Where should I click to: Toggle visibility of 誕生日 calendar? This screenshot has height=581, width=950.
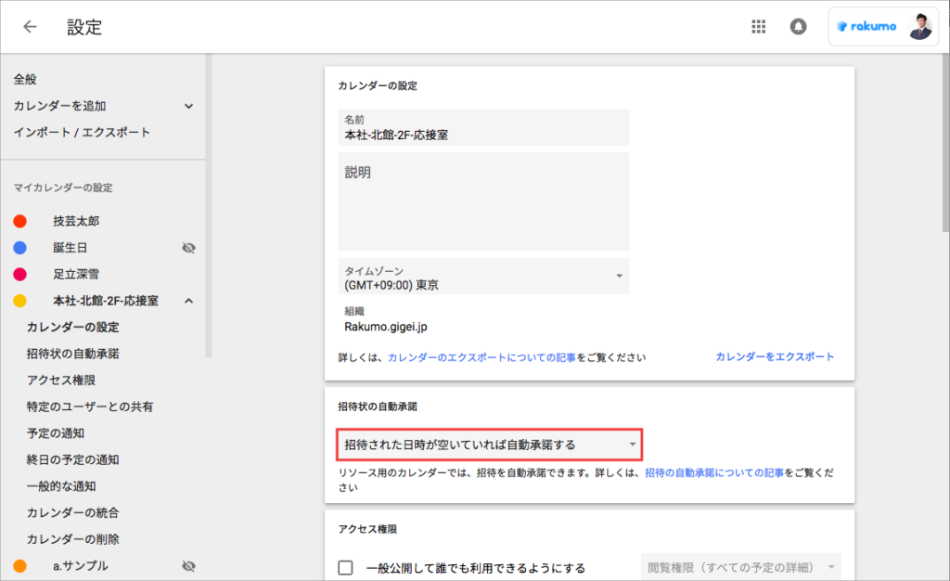[x=188, y=248]
